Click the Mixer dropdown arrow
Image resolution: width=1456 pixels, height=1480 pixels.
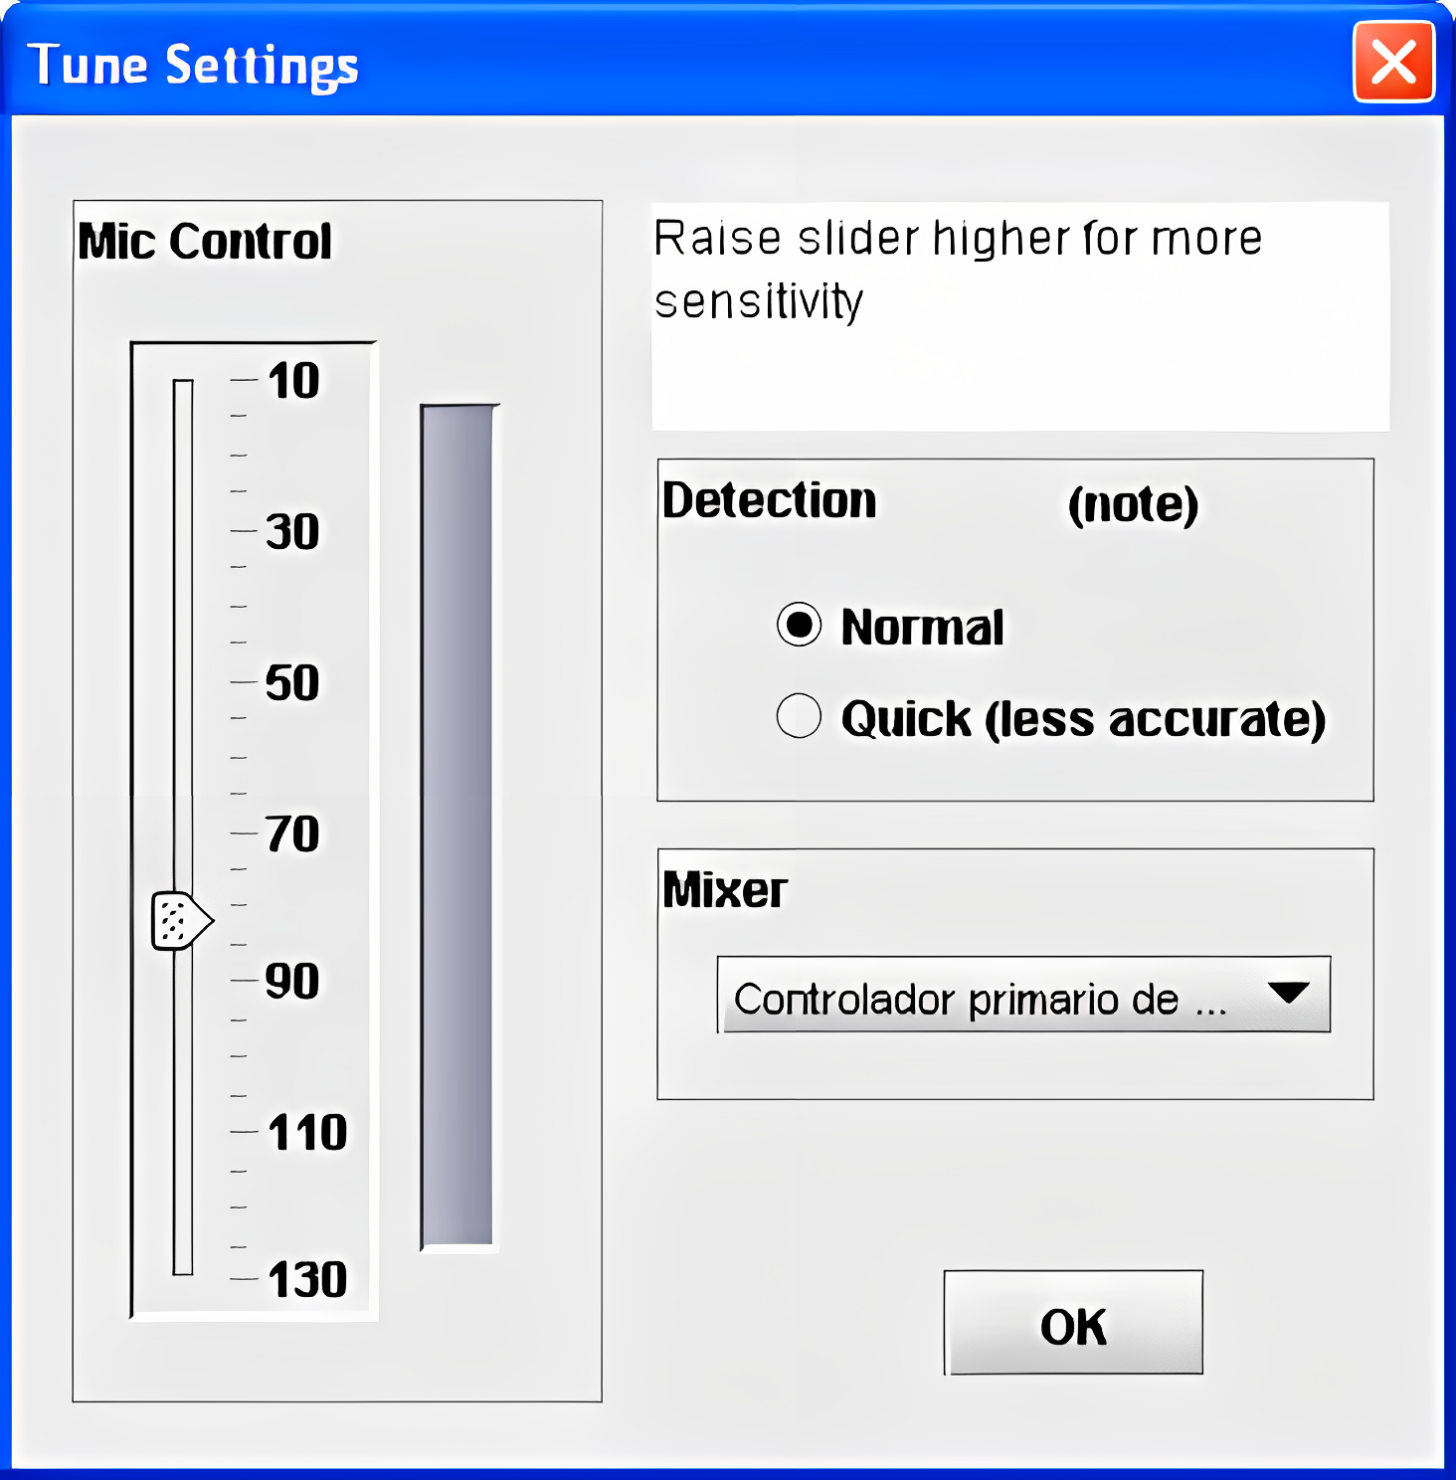pyautogui.click(x=1288, y=993)
